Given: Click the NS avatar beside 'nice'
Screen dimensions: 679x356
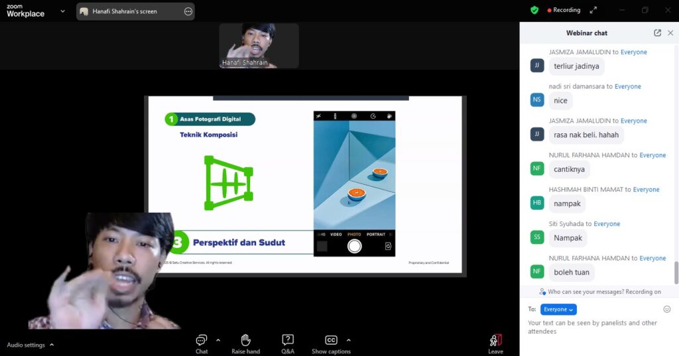Looking at the screenshot, I should [x=537, y=99].
